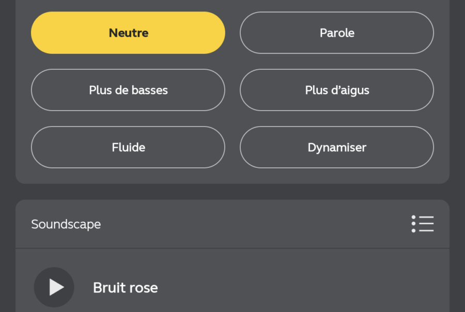465x312 pixels.
Task: Start pink noise with round play button
Action: click(54, 287)
